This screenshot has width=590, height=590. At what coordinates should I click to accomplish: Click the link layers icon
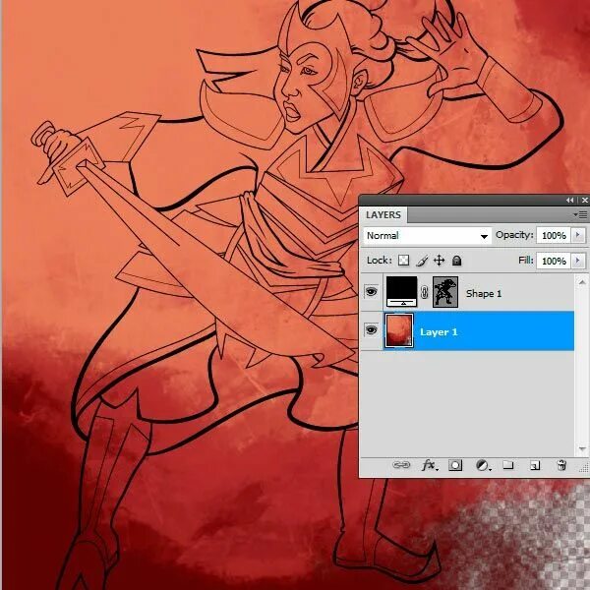click(x=401, y=465)
